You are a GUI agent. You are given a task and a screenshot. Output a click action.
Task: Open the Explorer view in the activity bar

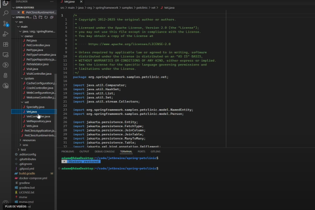(5, 3)
